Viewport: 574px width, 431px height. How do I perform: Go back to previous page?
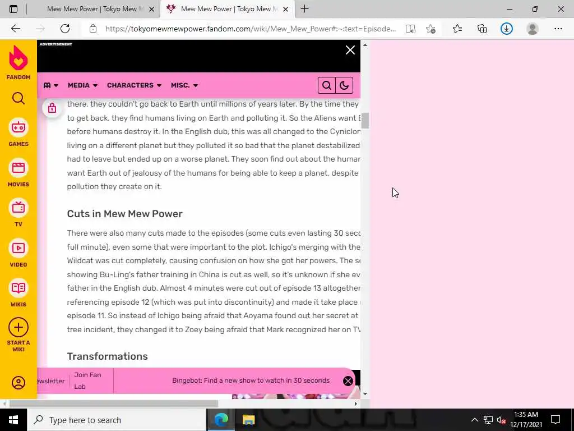(15, 29)
